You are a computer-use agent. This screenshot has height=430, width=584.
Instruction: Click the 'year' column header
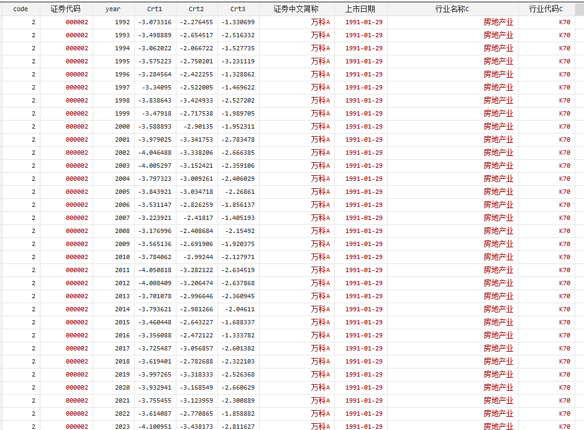tap(113, 9)
